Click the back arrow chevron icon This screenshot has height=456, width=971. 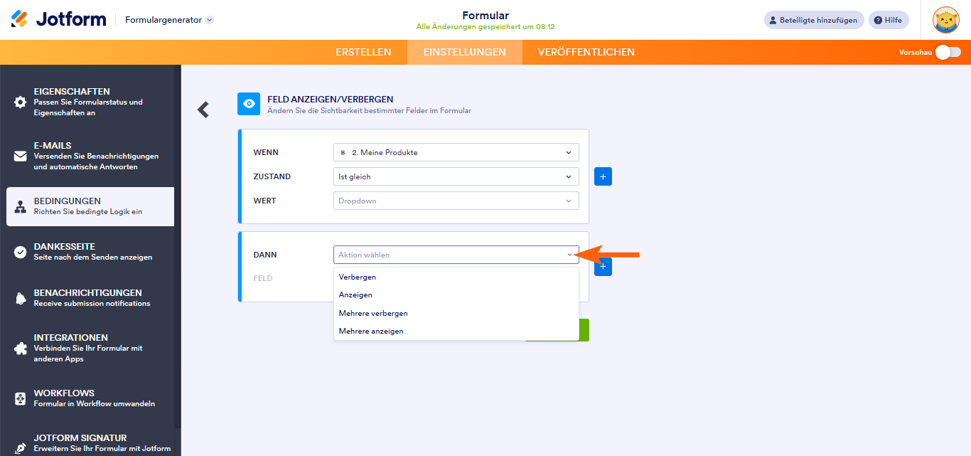(203, 110)
